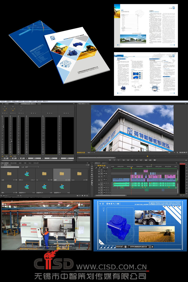The height and width of the screenshot is (282, 188).
Task: Select the Slide tool
Action: point(92,179)
